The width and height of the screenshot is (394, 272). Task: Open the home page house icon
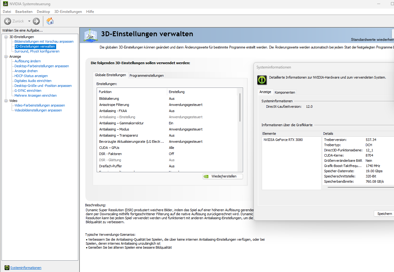pos(50,21)
